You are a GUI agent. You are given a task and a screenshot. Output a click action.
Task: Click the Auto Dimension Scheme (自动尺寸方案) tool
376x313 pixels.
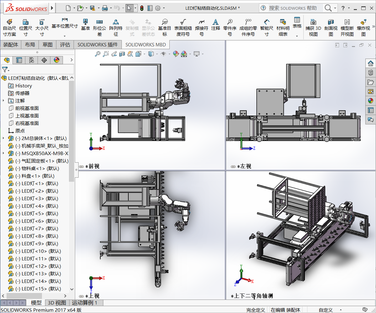[x=9, y=27]
